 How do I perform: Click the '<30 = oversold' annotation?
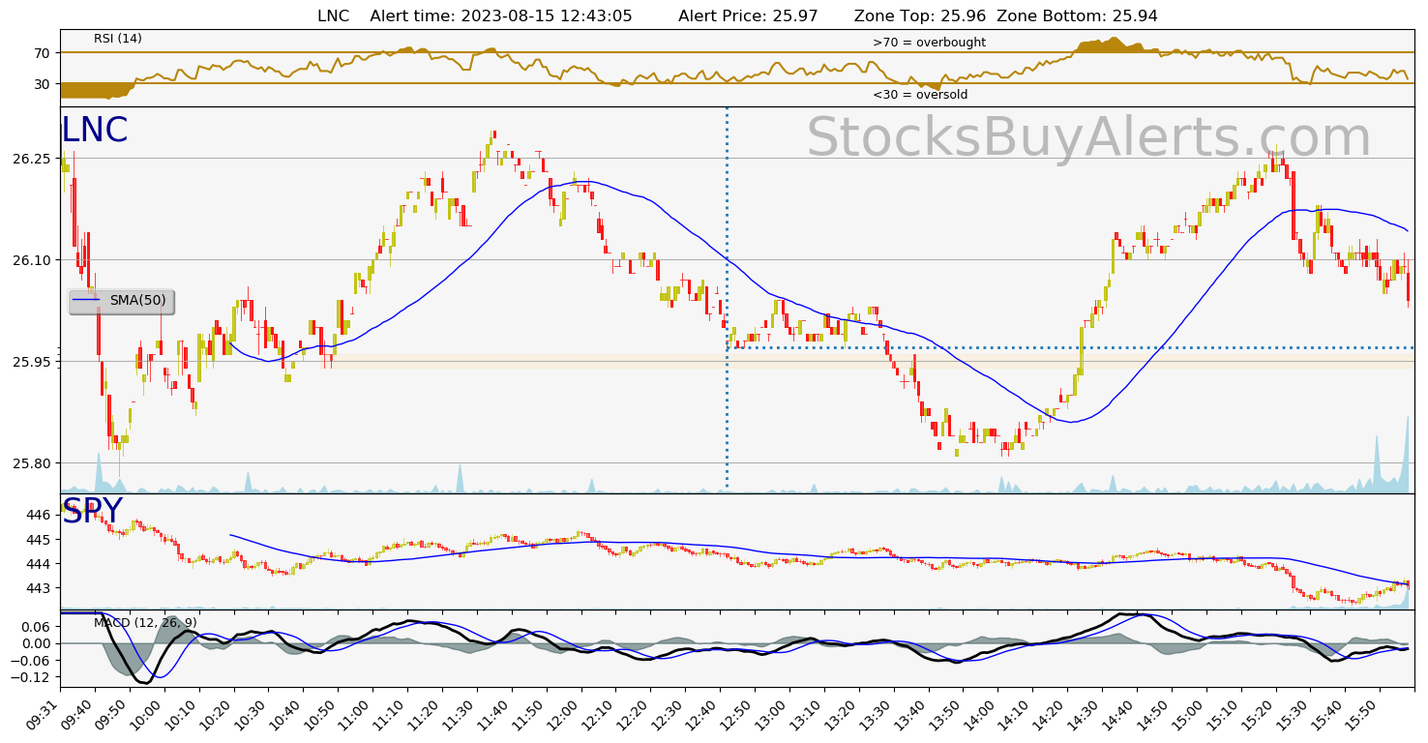pos(920,95)
